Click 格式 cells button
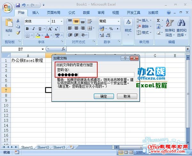Image resolution: width=192 pixels, height=156 pixels. coord(144,32)
